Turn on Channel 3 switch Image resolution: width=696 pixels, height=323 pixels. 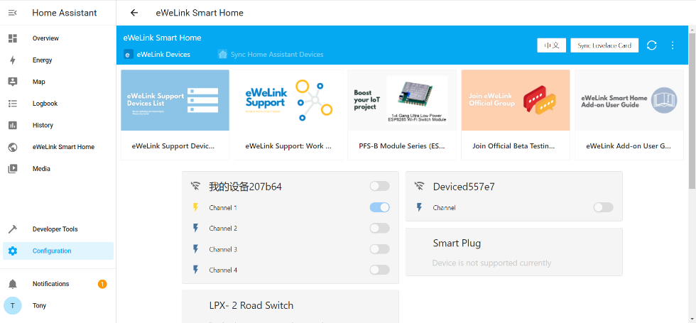379,249
